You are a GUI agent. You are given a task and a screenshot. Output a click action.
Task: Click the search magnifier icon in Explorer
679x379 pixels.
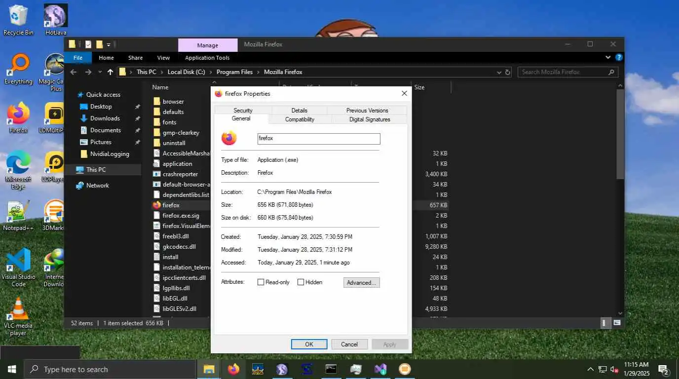(x=611, y=72)
